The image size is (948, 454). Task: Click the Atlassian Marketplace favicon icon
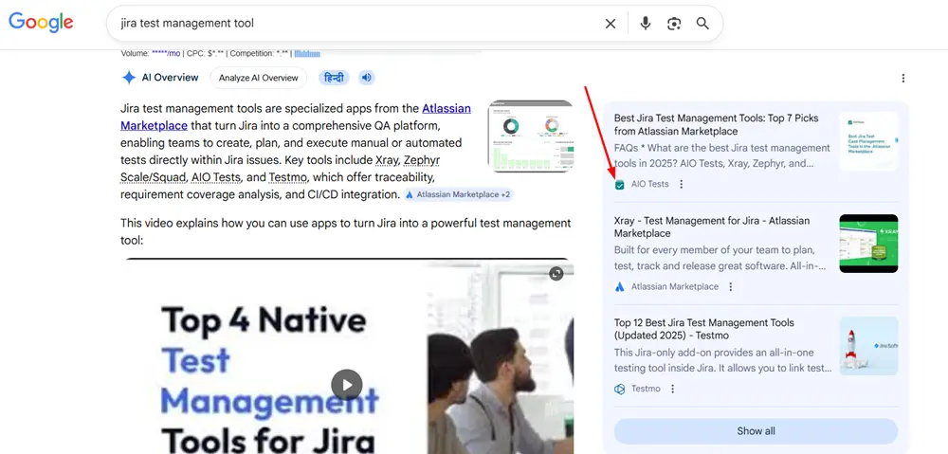(x=619, y=286)
